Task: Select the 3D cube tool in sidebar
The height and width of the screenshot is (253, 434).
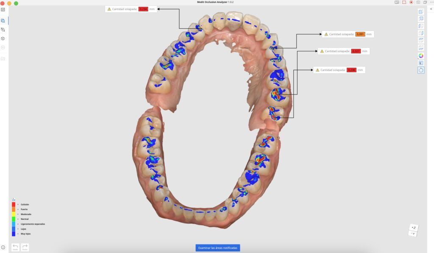Action: coord(3,39)
